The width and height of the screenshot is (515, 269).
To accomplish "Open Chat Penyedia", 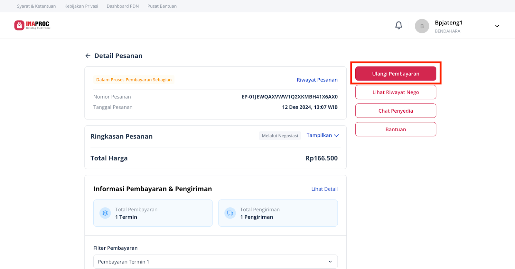I will point(396,111).
